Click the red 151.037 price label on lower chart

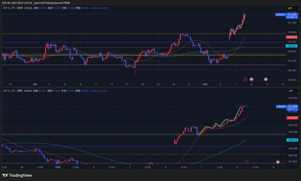click(292, 118)
